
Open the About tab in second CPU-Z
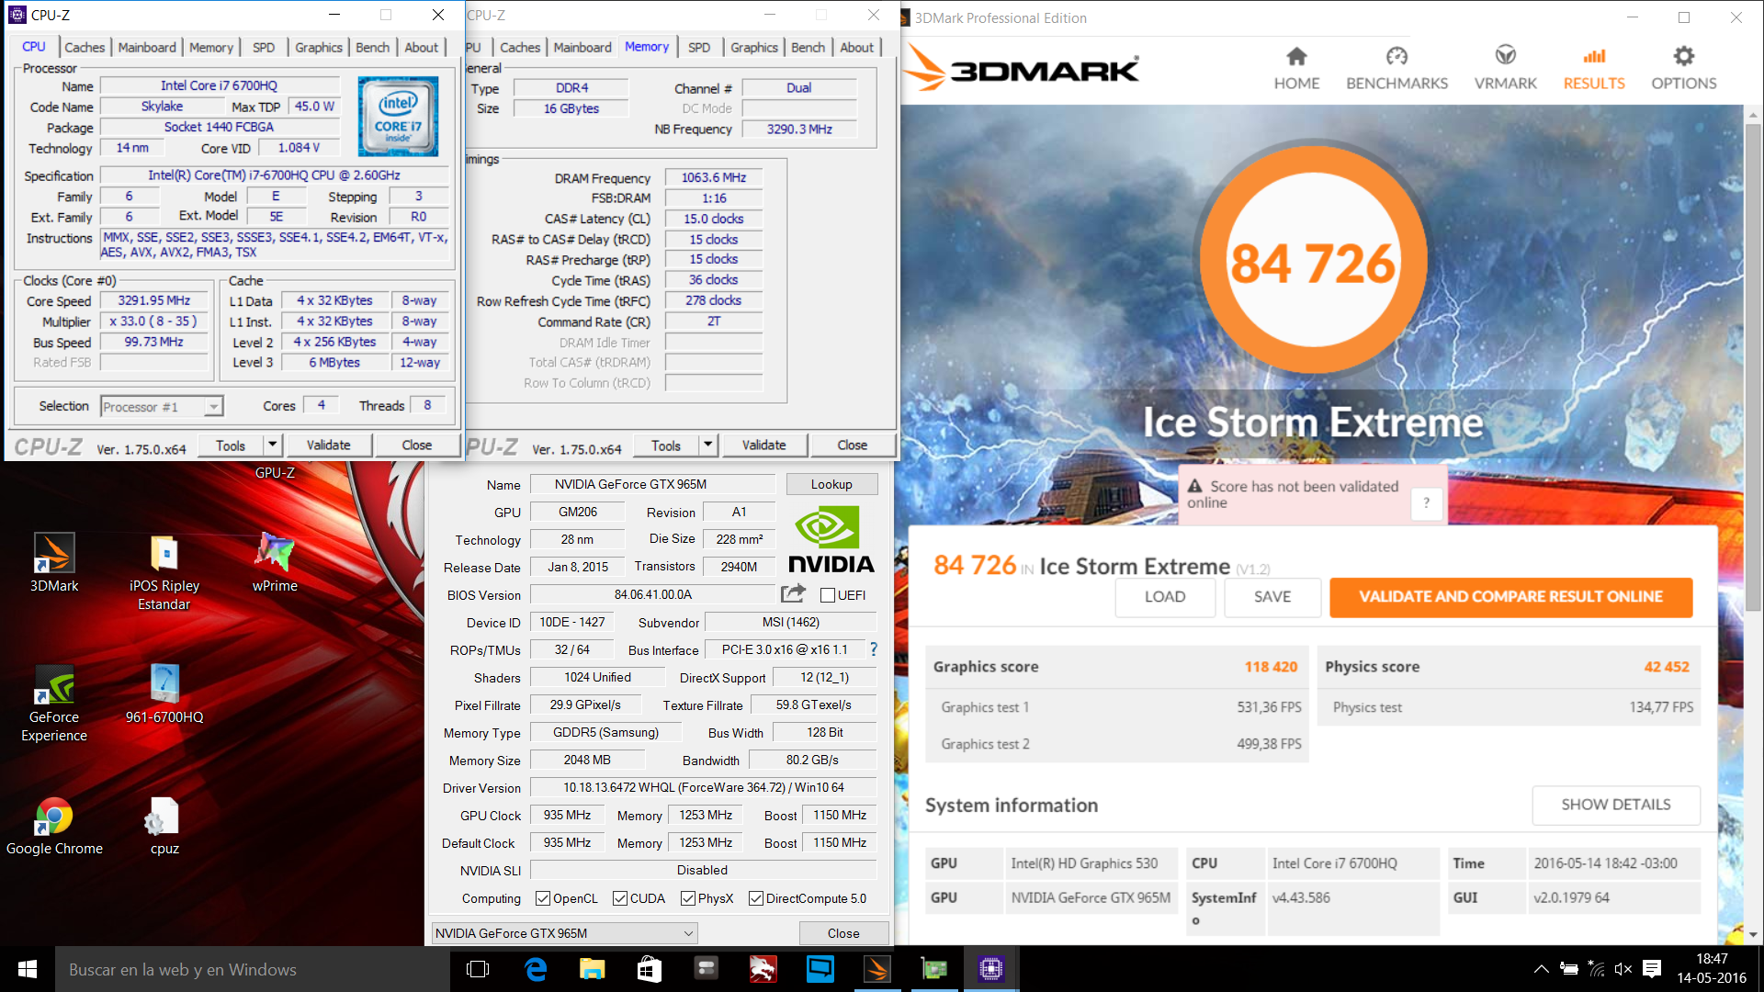856,48
